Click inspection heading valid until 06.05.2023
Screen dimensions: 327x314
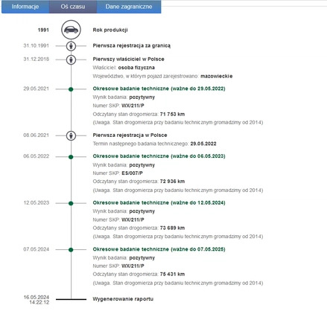coord(159,156)
